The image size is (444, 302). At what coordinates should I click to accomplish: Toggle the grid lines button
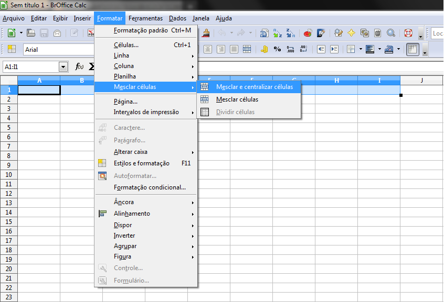coord(413,49)
